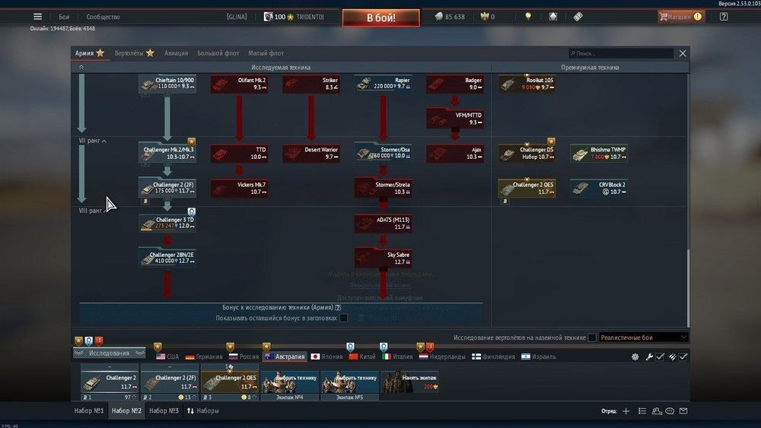The height and width of the screenshot is (428, 761).
Task: Select the Chieftain 10/900 vehicle card
Action: [167, 84]
